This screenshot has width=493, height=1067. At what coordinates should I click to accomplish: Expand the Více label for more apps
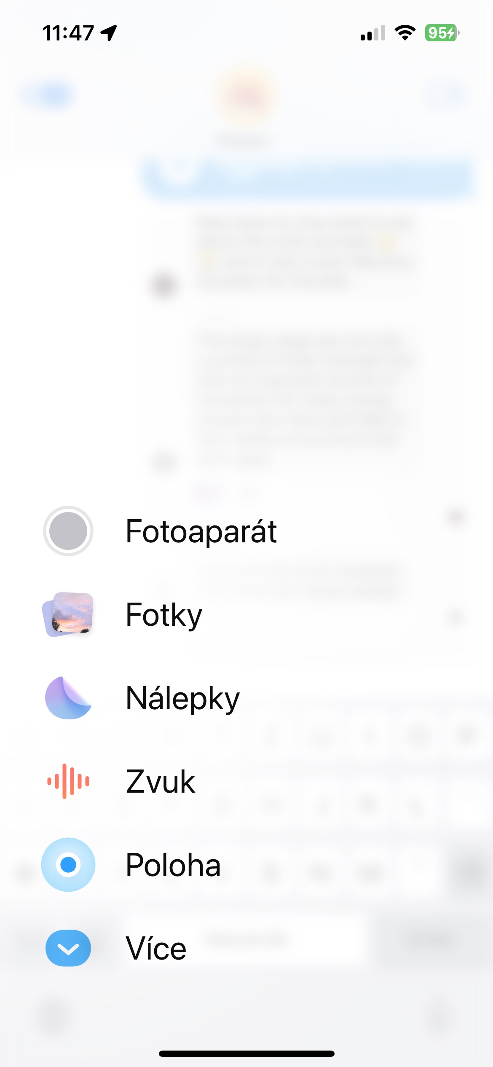156,949
